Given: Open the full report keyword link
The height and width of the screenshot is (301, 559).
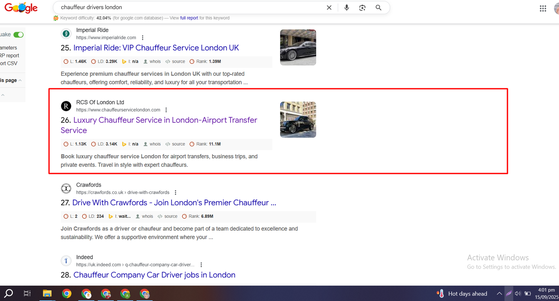Looking at the screenshot, I should tap(189, 18).
